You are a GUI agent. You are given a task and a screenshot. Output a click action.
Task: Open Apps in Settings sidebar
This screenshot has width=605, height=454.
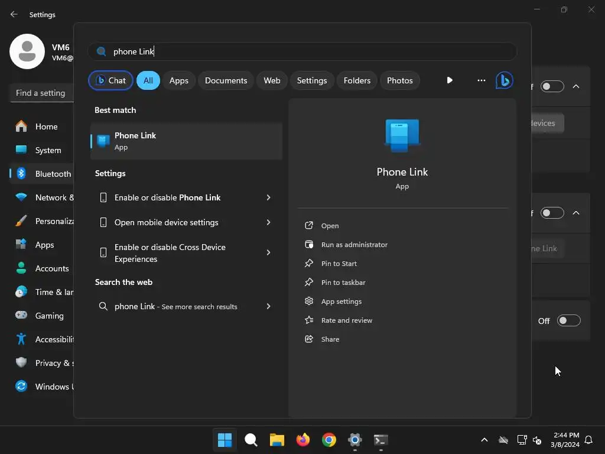[x=42, y=245]
